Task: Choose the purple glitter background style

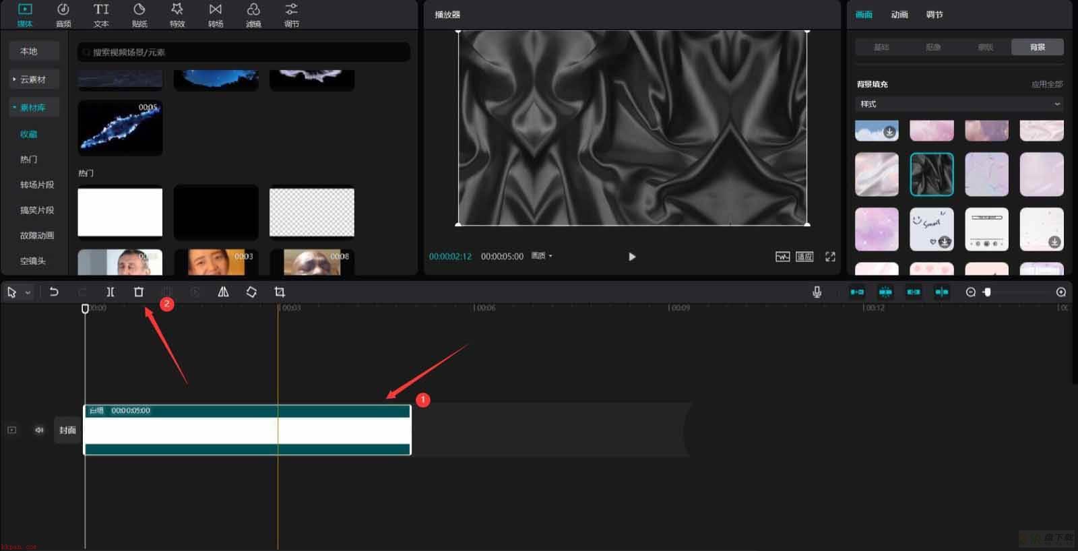Action: coord(877,229)
